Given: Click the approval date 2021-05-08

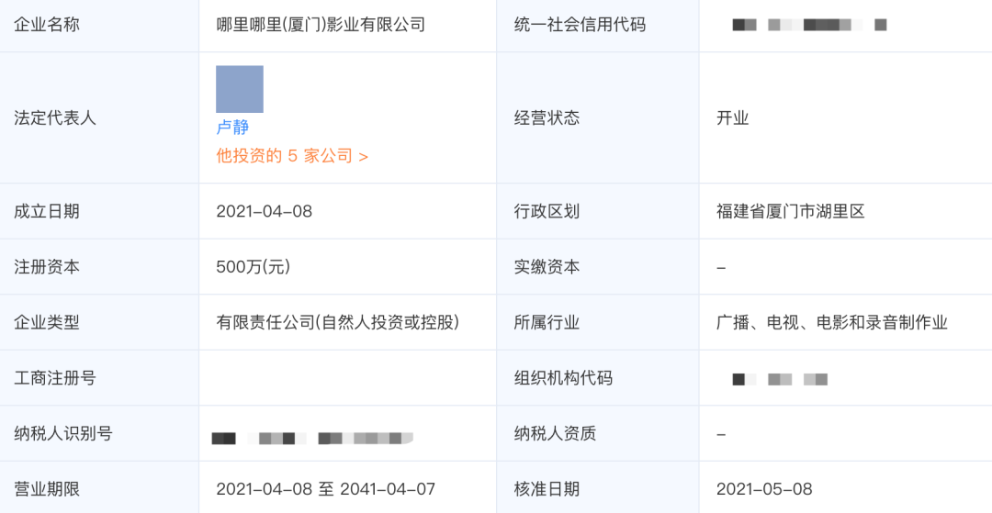Looking at the screenshot, I should [x=764, y=489].
